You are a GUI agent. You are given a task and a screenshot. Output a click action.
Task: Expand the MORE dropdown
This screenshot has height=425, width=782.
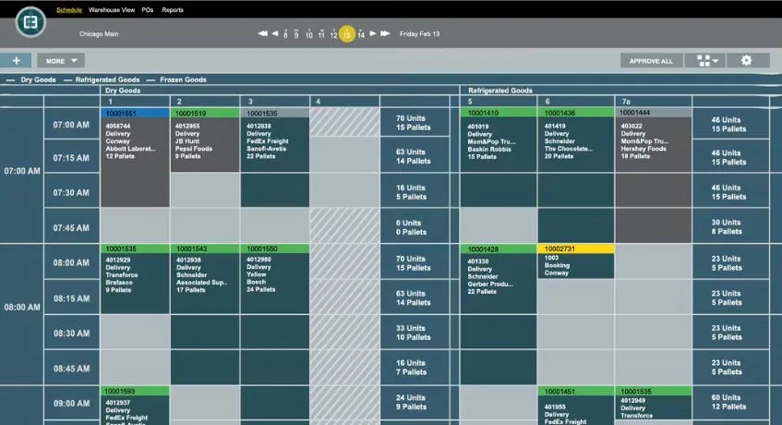(x=61, y=61)
